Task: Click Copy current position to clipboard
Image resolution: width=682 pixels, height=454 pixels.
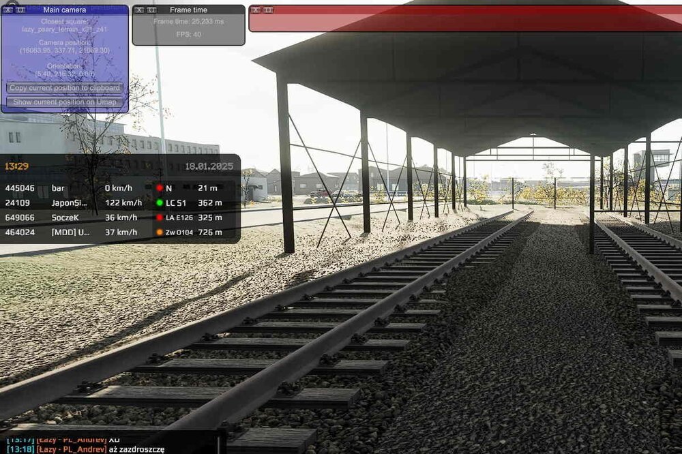Action: [65, 88]
